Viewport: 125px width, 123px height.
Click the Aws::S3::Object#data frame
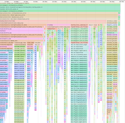[79, 47]
